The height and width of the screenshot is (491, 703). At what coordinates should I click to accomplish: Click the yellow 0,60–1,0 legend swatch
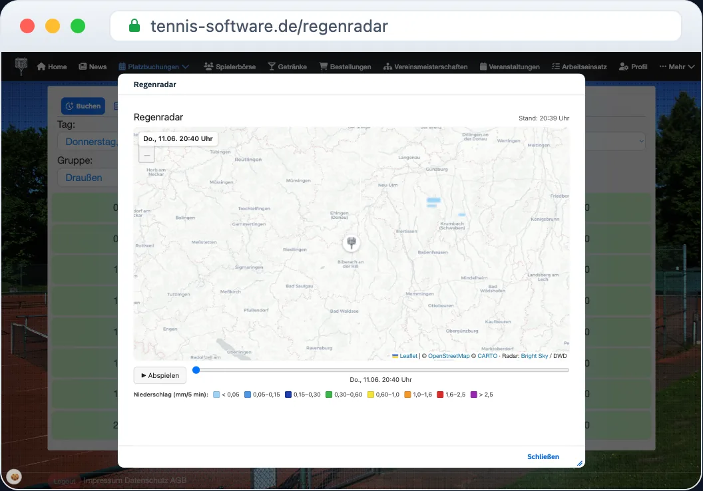[x=371, y=395]
